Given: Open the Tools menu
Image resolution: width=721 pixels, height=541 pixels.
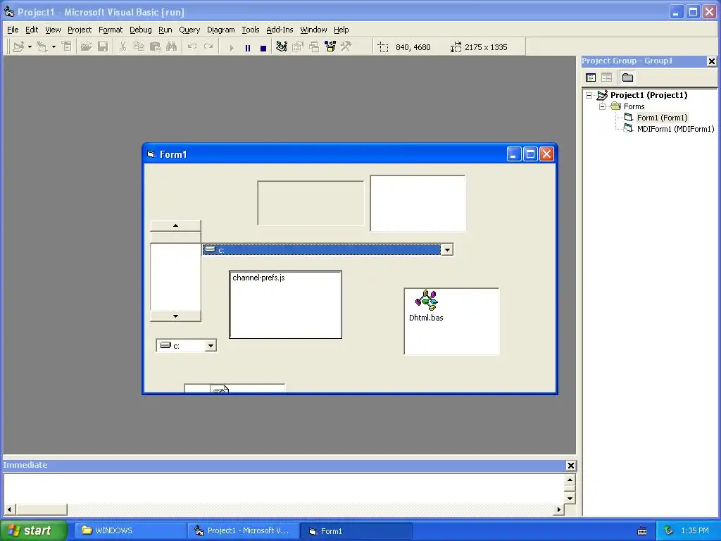Looking at the screenshot, I should [251, 30].
